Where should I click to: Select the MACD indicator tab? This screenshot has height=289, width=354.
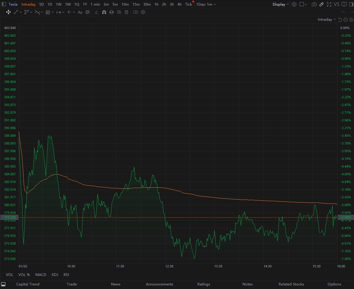pos(41,274)
